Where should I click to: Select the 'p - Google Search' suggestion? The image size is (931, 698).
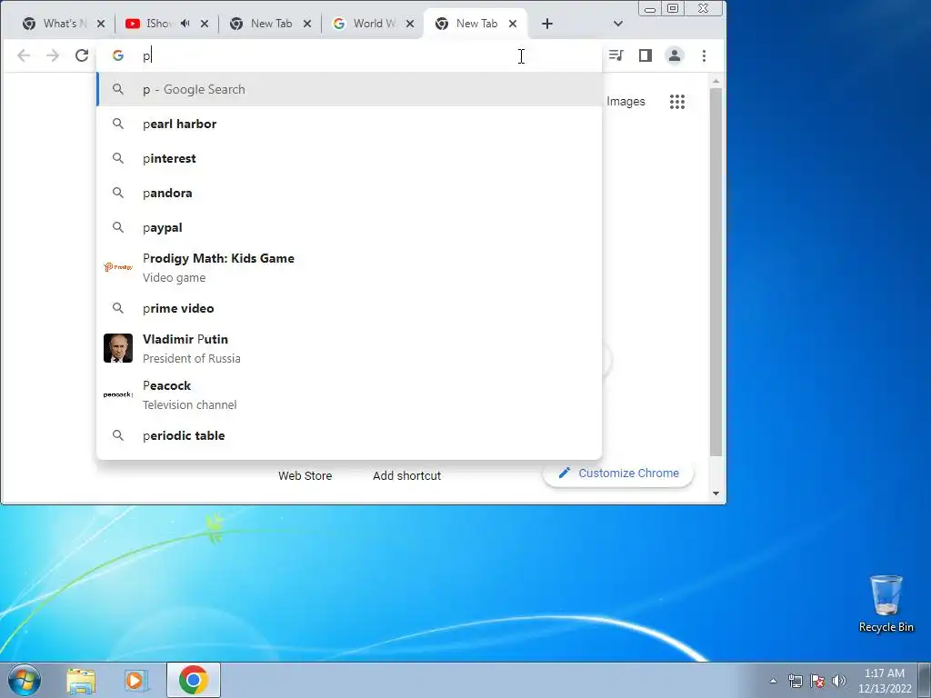tap(349, 90)
